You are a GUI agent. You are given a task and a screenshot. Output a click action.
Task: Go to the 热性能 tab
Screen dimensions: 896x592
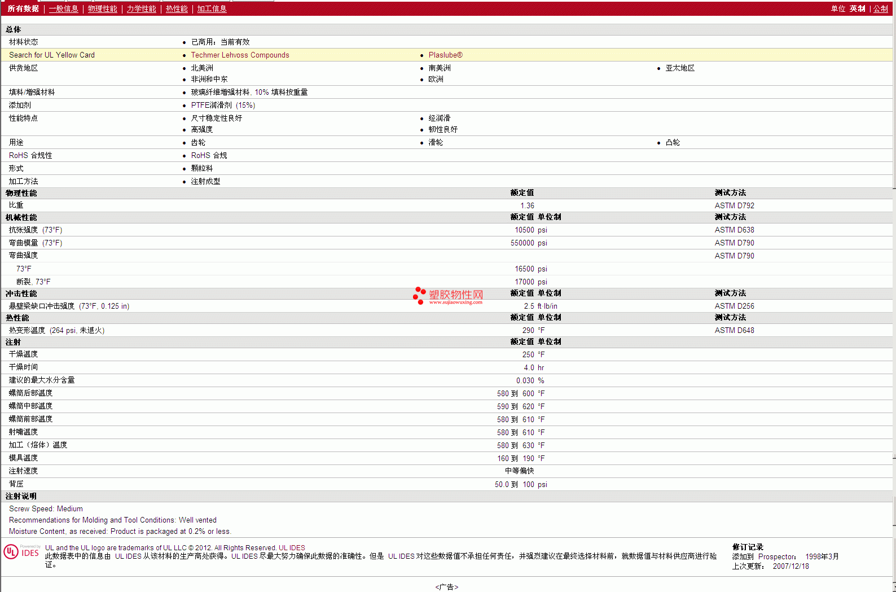click(177, 9)
